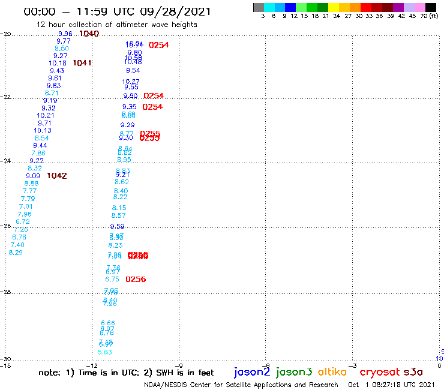Click the wave height value '8.23'

click(115, 245)
